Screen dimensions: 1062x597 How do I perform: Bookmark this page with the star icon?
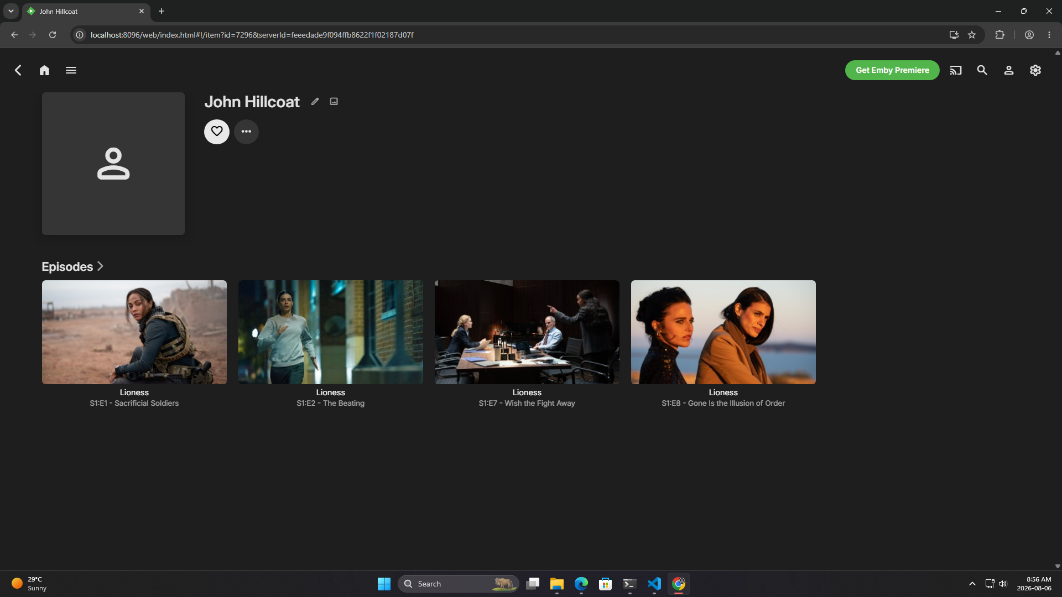[972, 35]
